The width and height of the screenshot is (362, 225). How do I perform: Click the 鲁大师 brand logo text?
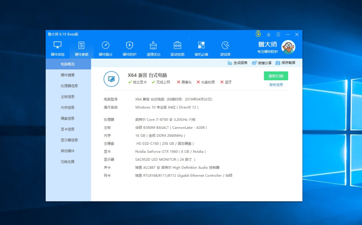point(268,44)
